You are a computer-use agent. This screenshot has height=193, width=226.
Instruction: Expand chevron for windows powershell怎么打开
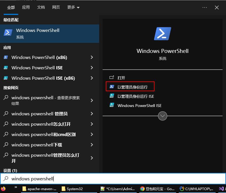(x=92, y=124)
